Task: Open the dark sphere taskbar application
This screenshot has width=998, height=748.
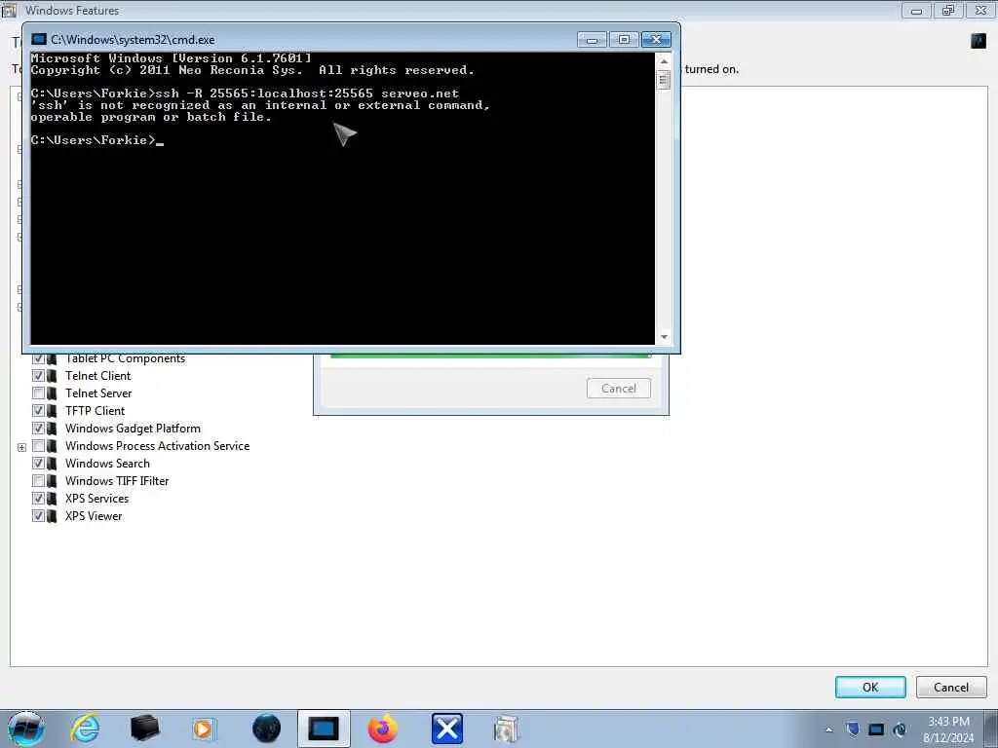Action: (267, 729)
